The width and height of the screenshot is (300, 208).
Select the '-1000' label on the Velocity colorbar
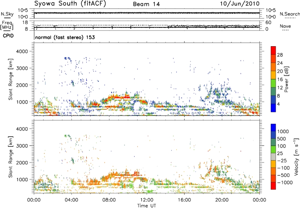pyautogui.click(x=285, y=182)
